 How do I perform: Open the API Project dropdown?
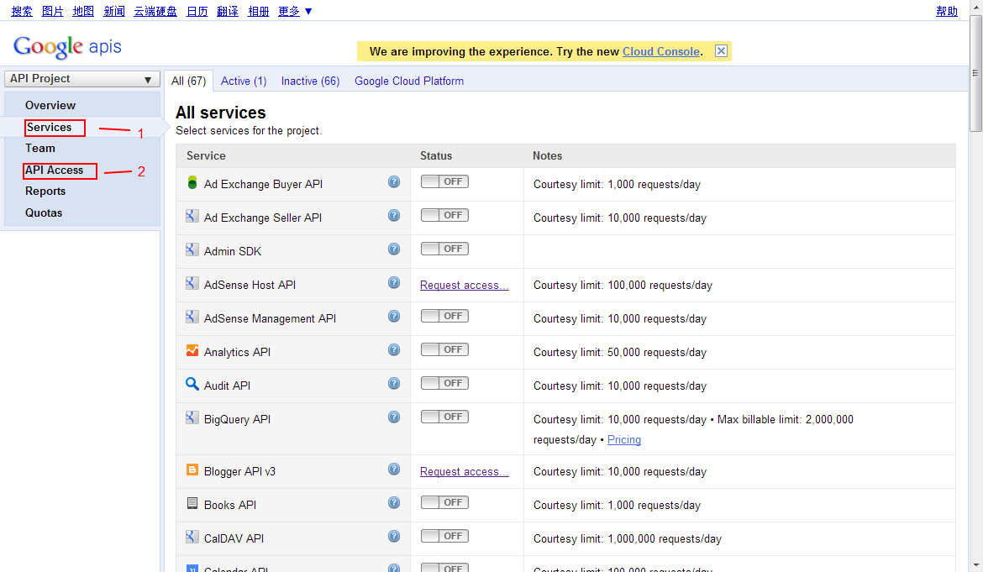pos(81,79)
